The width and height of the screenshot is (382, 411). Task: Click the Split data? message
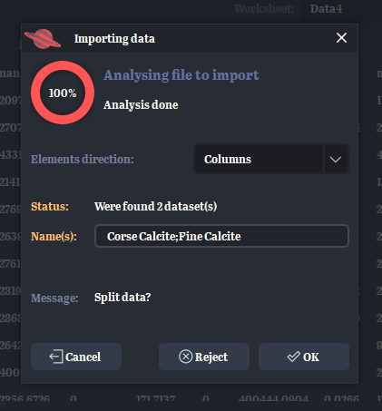pyautogui.click(x=122, y=298)
